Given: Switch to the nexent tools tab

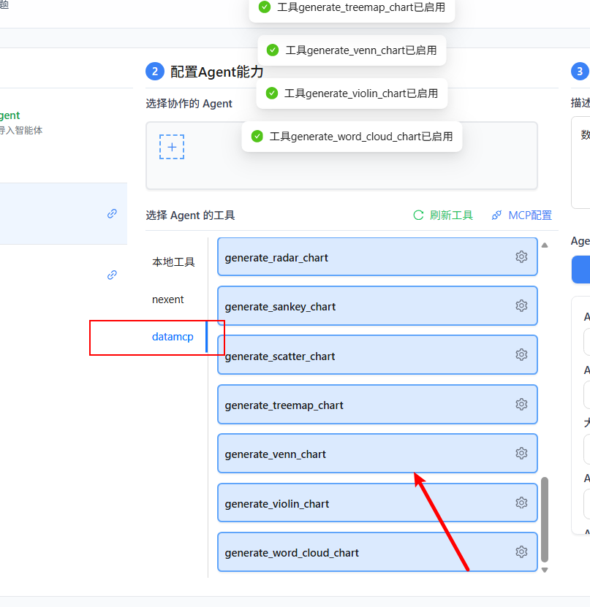Looking at the screenshot, I should pyautogui.click(x=167, y=299).
